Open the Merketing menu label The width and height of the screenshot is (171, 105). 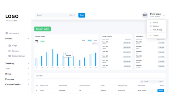coord(10,63)
